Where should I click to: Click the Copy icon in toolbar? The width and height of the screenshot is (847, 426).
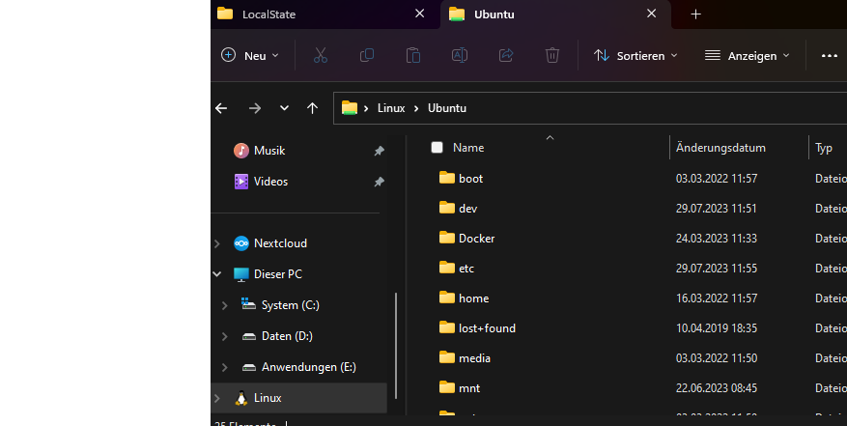(367, 56)
